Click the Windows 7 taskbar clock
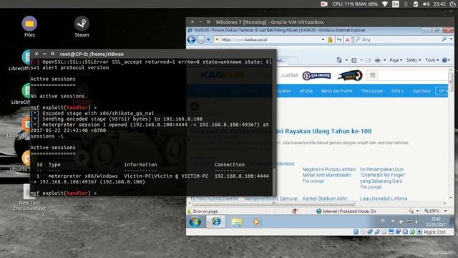This screenshot has width=458, height=258. coord(436,221)
